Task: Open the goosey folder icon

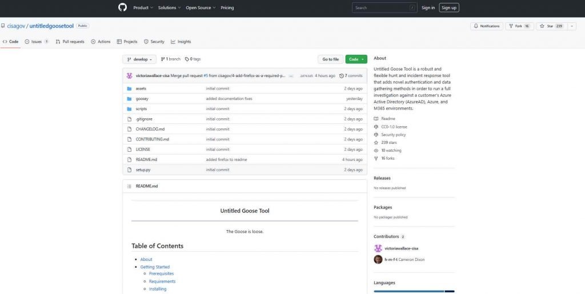Action: click(130, 99)
